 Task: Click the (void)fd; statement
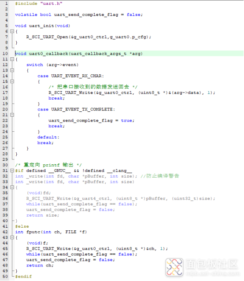(39, 193)
